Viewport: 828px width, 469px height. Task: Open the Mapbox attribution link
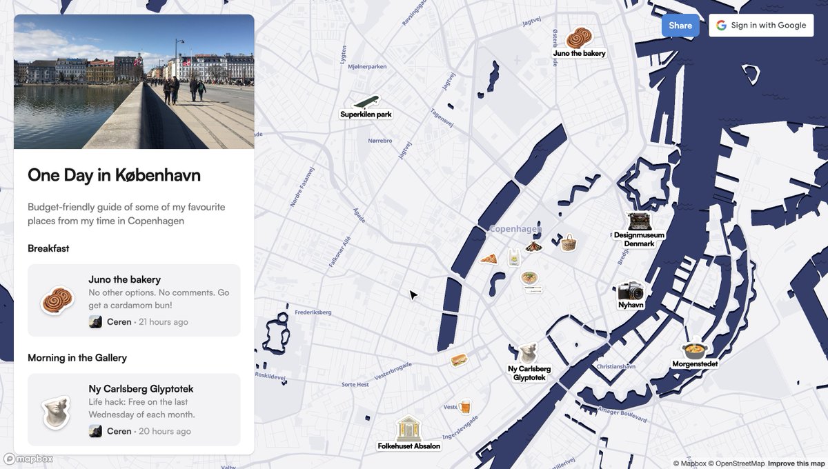pos(689,463)
